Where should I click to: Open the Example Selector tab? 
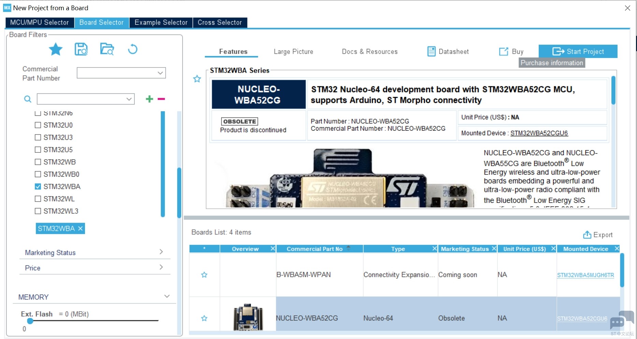[161, 23]
